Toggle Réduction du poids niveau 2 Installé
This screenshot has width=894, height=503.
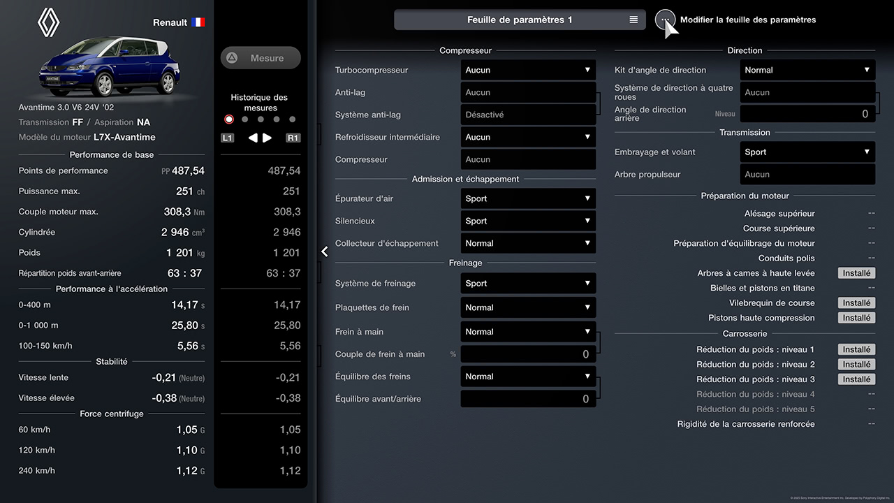point(856,364)
